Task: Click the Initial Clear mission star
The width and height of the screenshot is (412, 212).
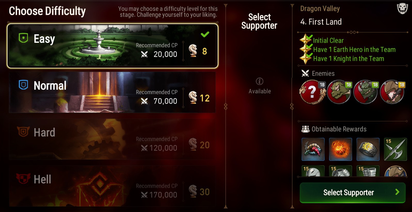Action: 305,40
